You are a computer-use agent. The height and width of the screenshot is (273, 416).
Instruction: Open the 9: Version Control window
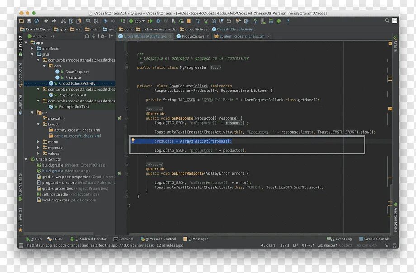point(158,239)
